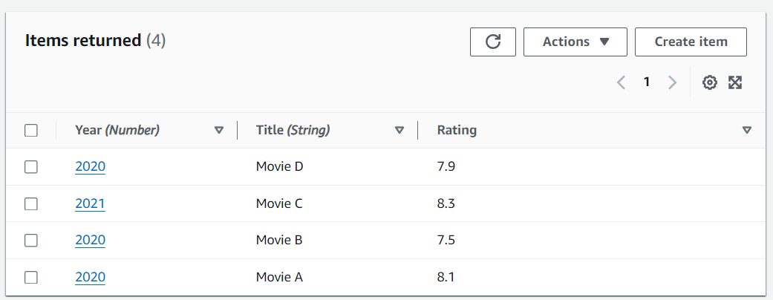This screenshot has height=300, width=773.
Task: Check the Movie C row checkbox
Action: click(x=31, y=203)
